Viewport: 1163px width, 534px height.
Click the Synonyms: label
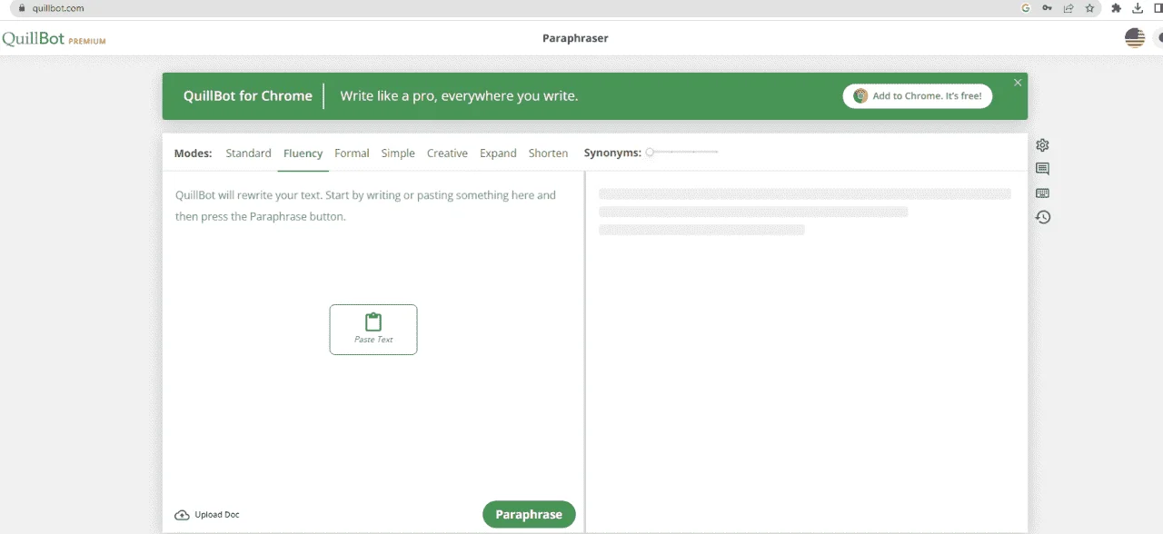(612, 153)
